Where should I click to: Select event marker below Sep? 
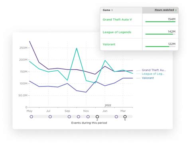pyautogui.click(x=69, y=117)
